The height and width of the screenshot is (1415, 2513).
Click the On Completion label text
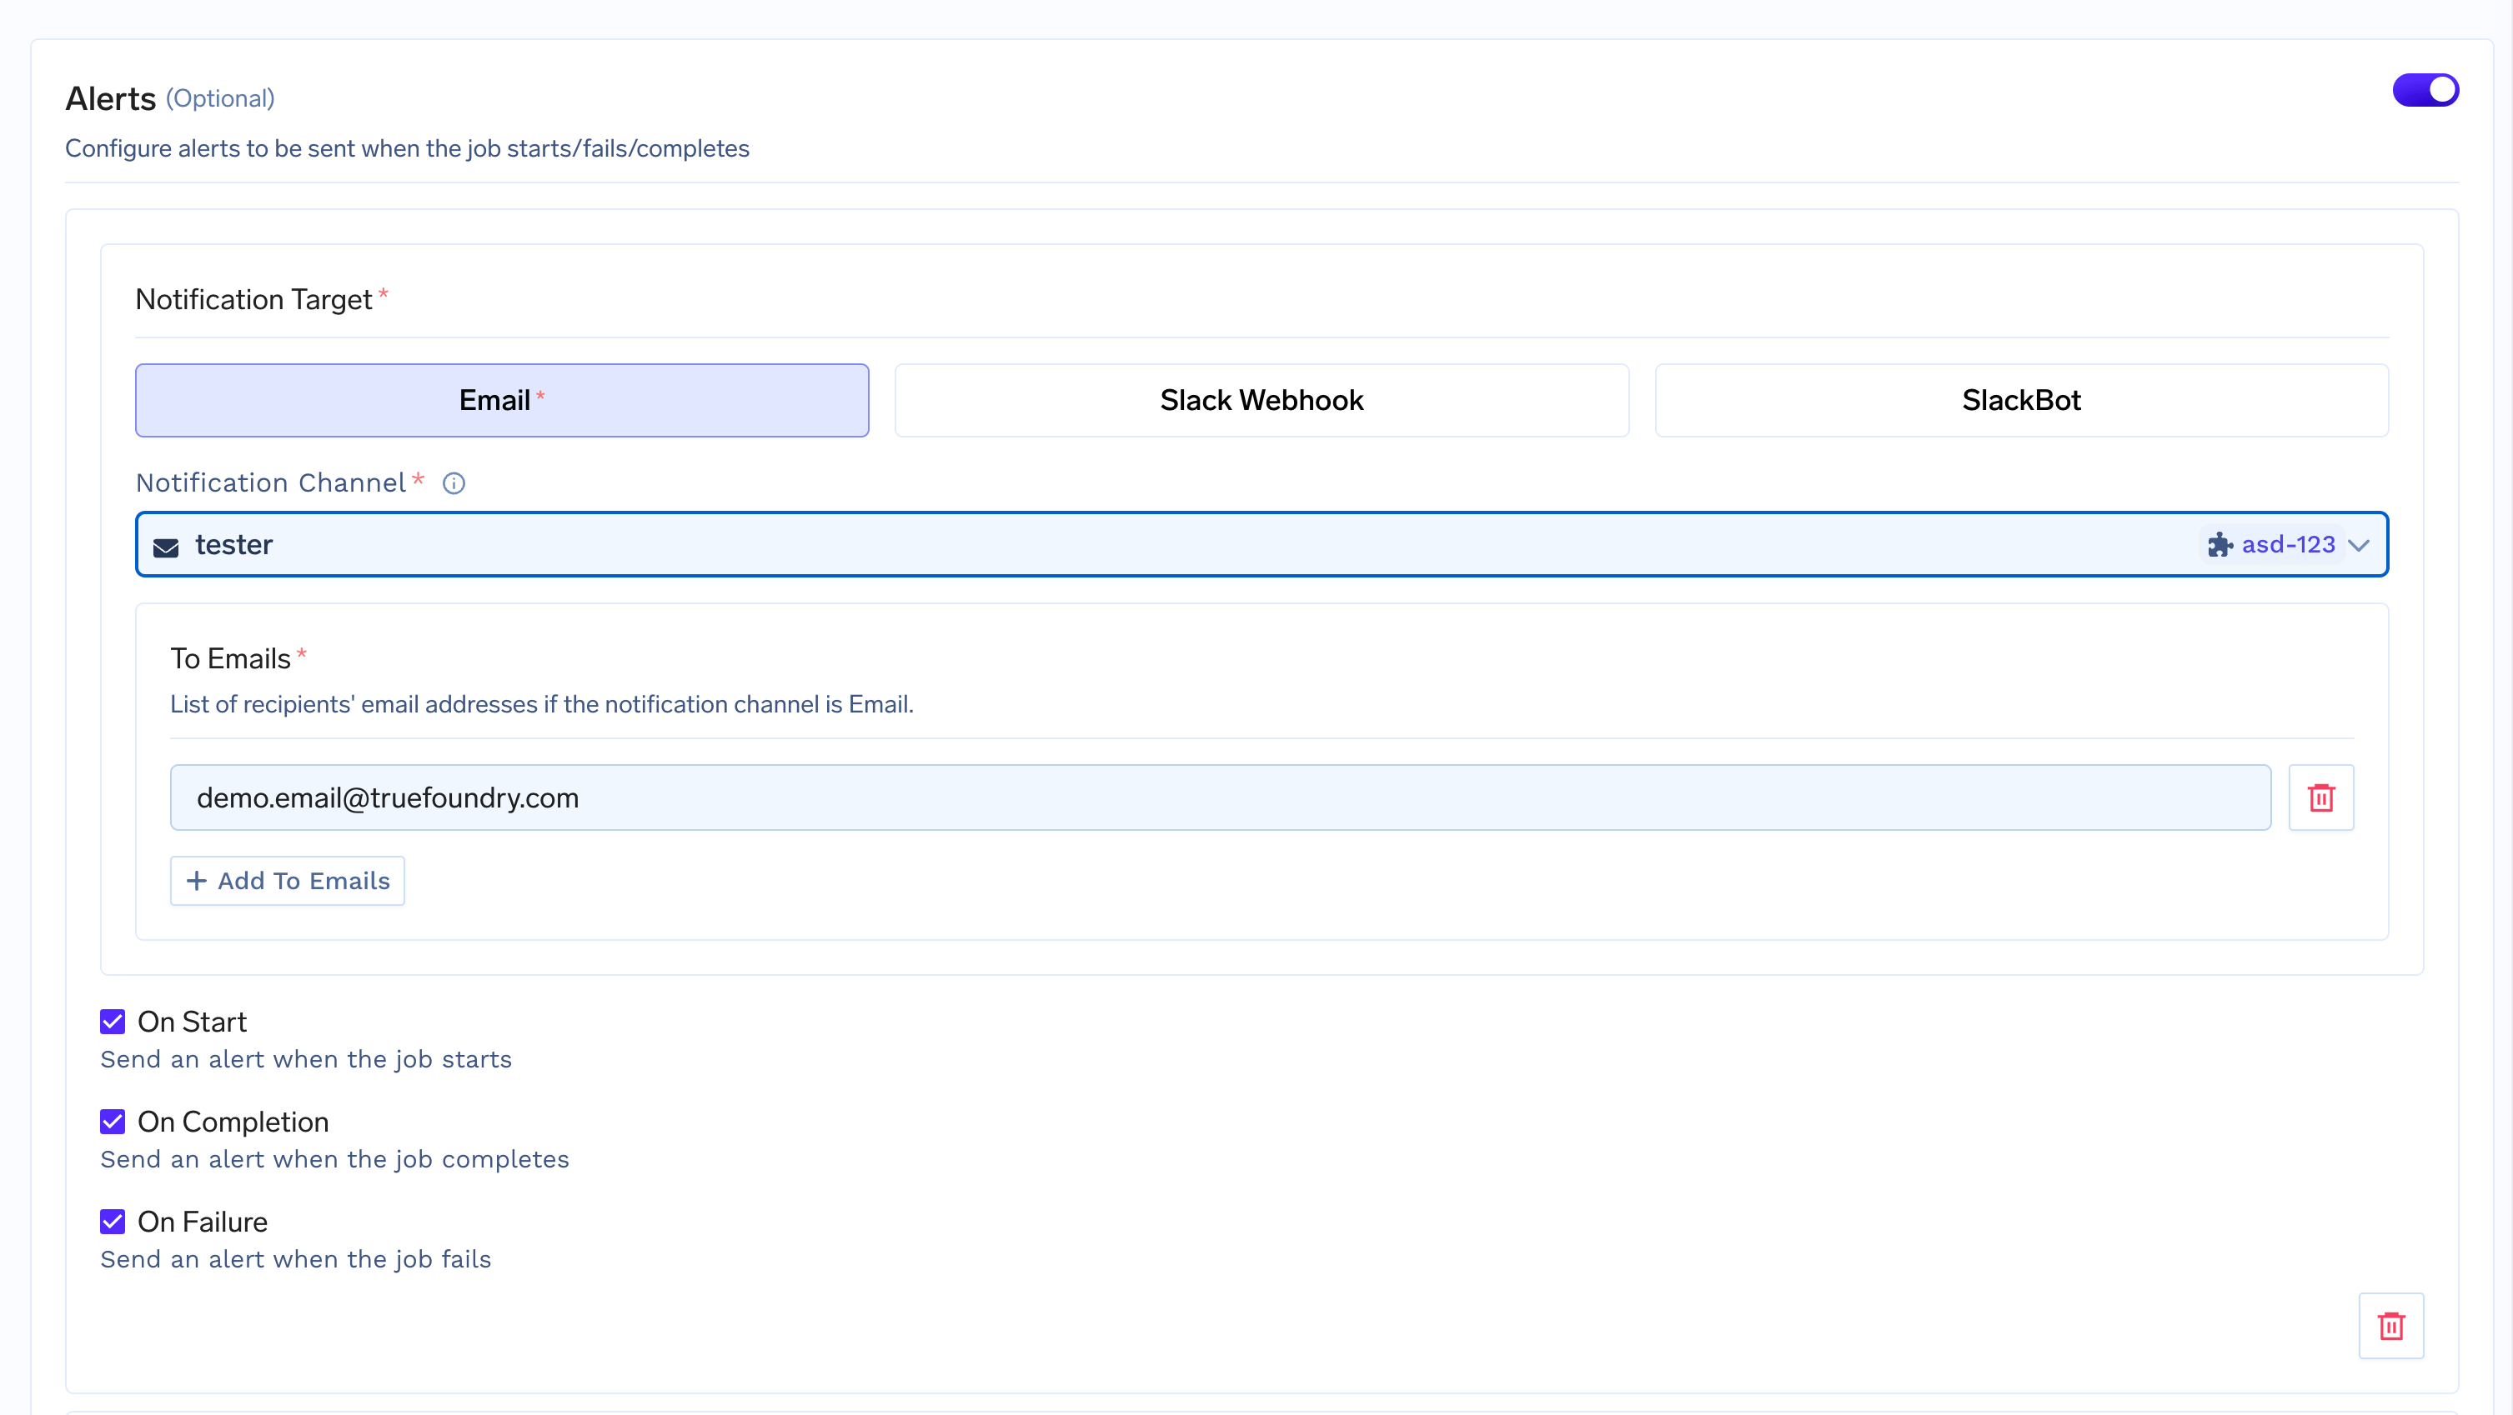point(233,1122)
